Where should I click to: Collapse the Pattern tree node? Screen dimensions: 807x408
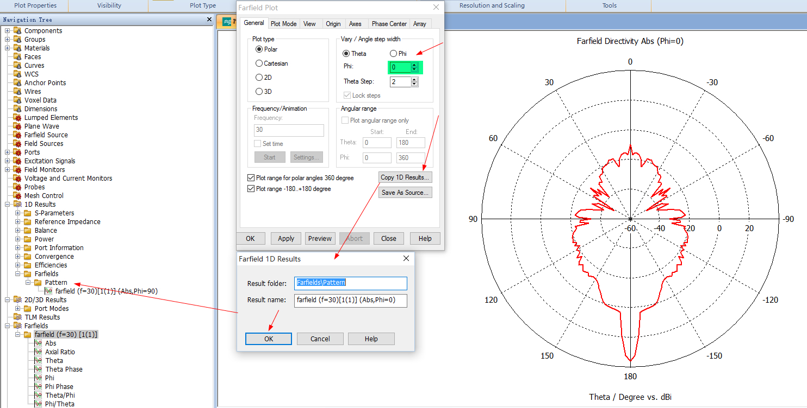click(28, 283)
